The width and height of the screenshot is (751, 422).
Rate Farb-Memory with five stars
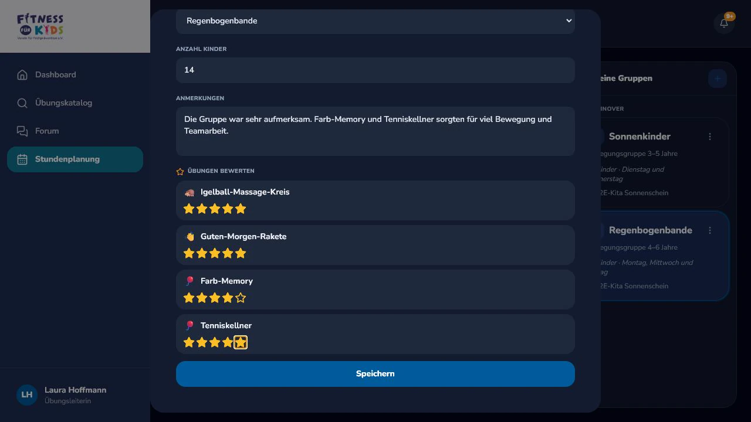[x=241, y=298]
